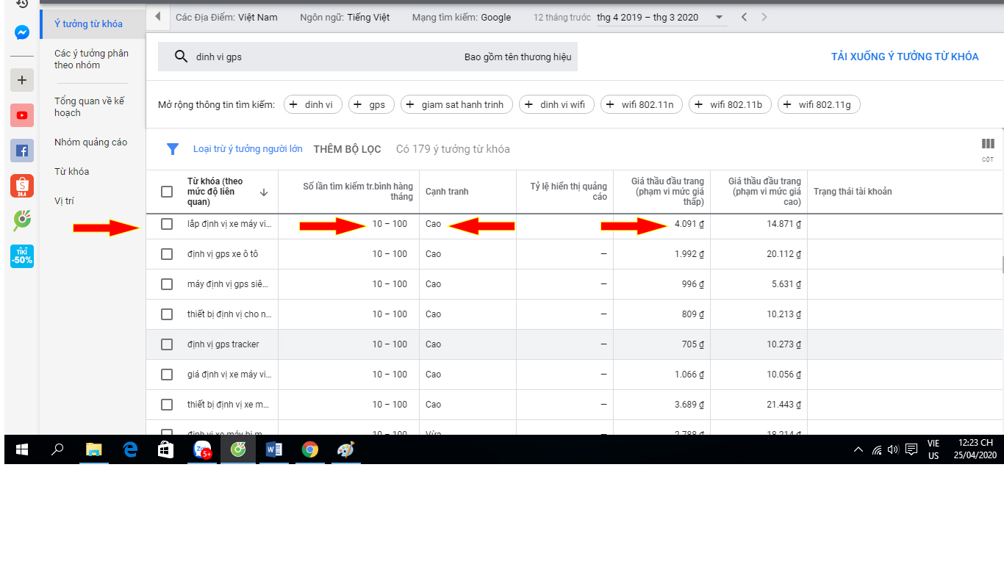Click the plus icon in the sidebar
Image resolution: width=1004 pixels, height=564 pixels.
(x=22, y=80)
